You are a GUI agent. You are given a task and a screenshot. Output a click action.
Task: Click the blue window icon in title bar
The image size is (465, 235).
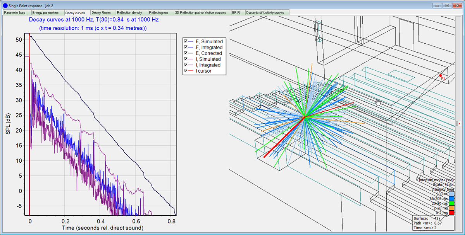[5, 5]
